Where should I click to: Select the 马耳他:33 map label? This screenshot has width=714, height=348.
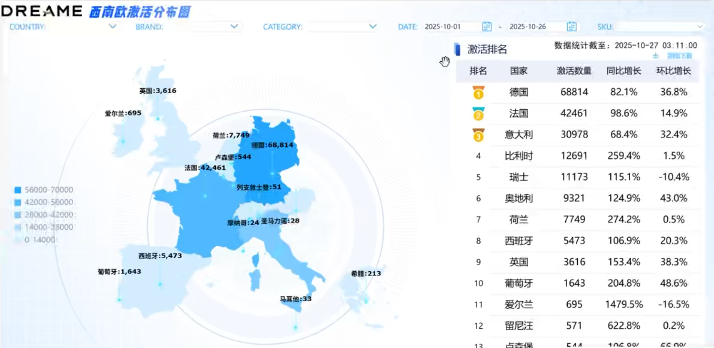(296, 299)
